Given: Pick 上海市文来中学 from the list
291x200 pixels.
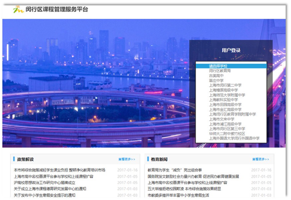Looking at the screenshot, I should [222, 119].
